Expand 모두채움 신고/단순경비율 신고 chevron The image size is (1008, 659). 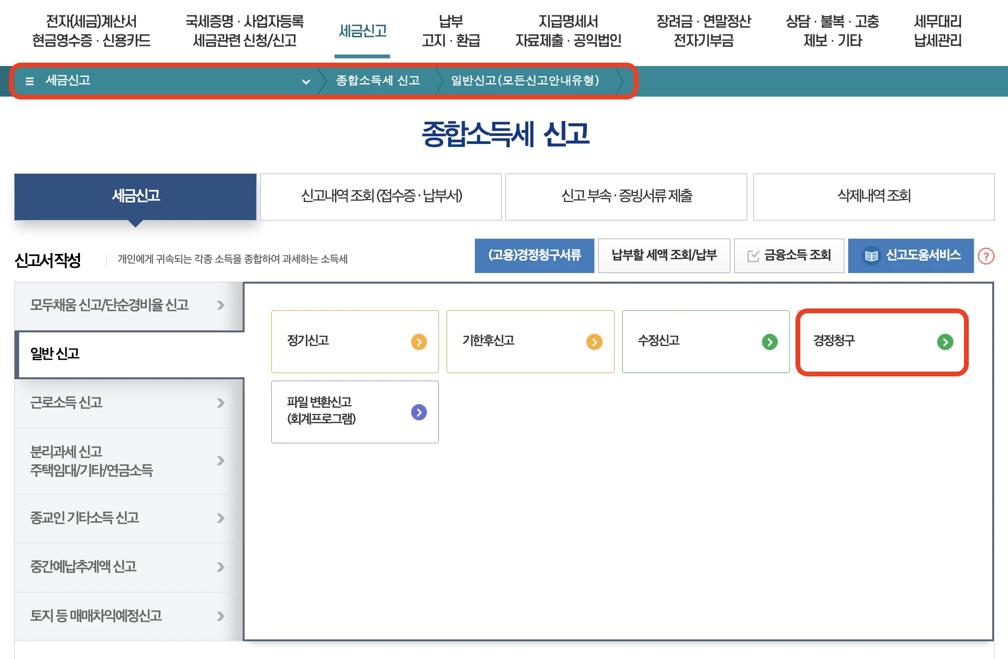point(220,305)
